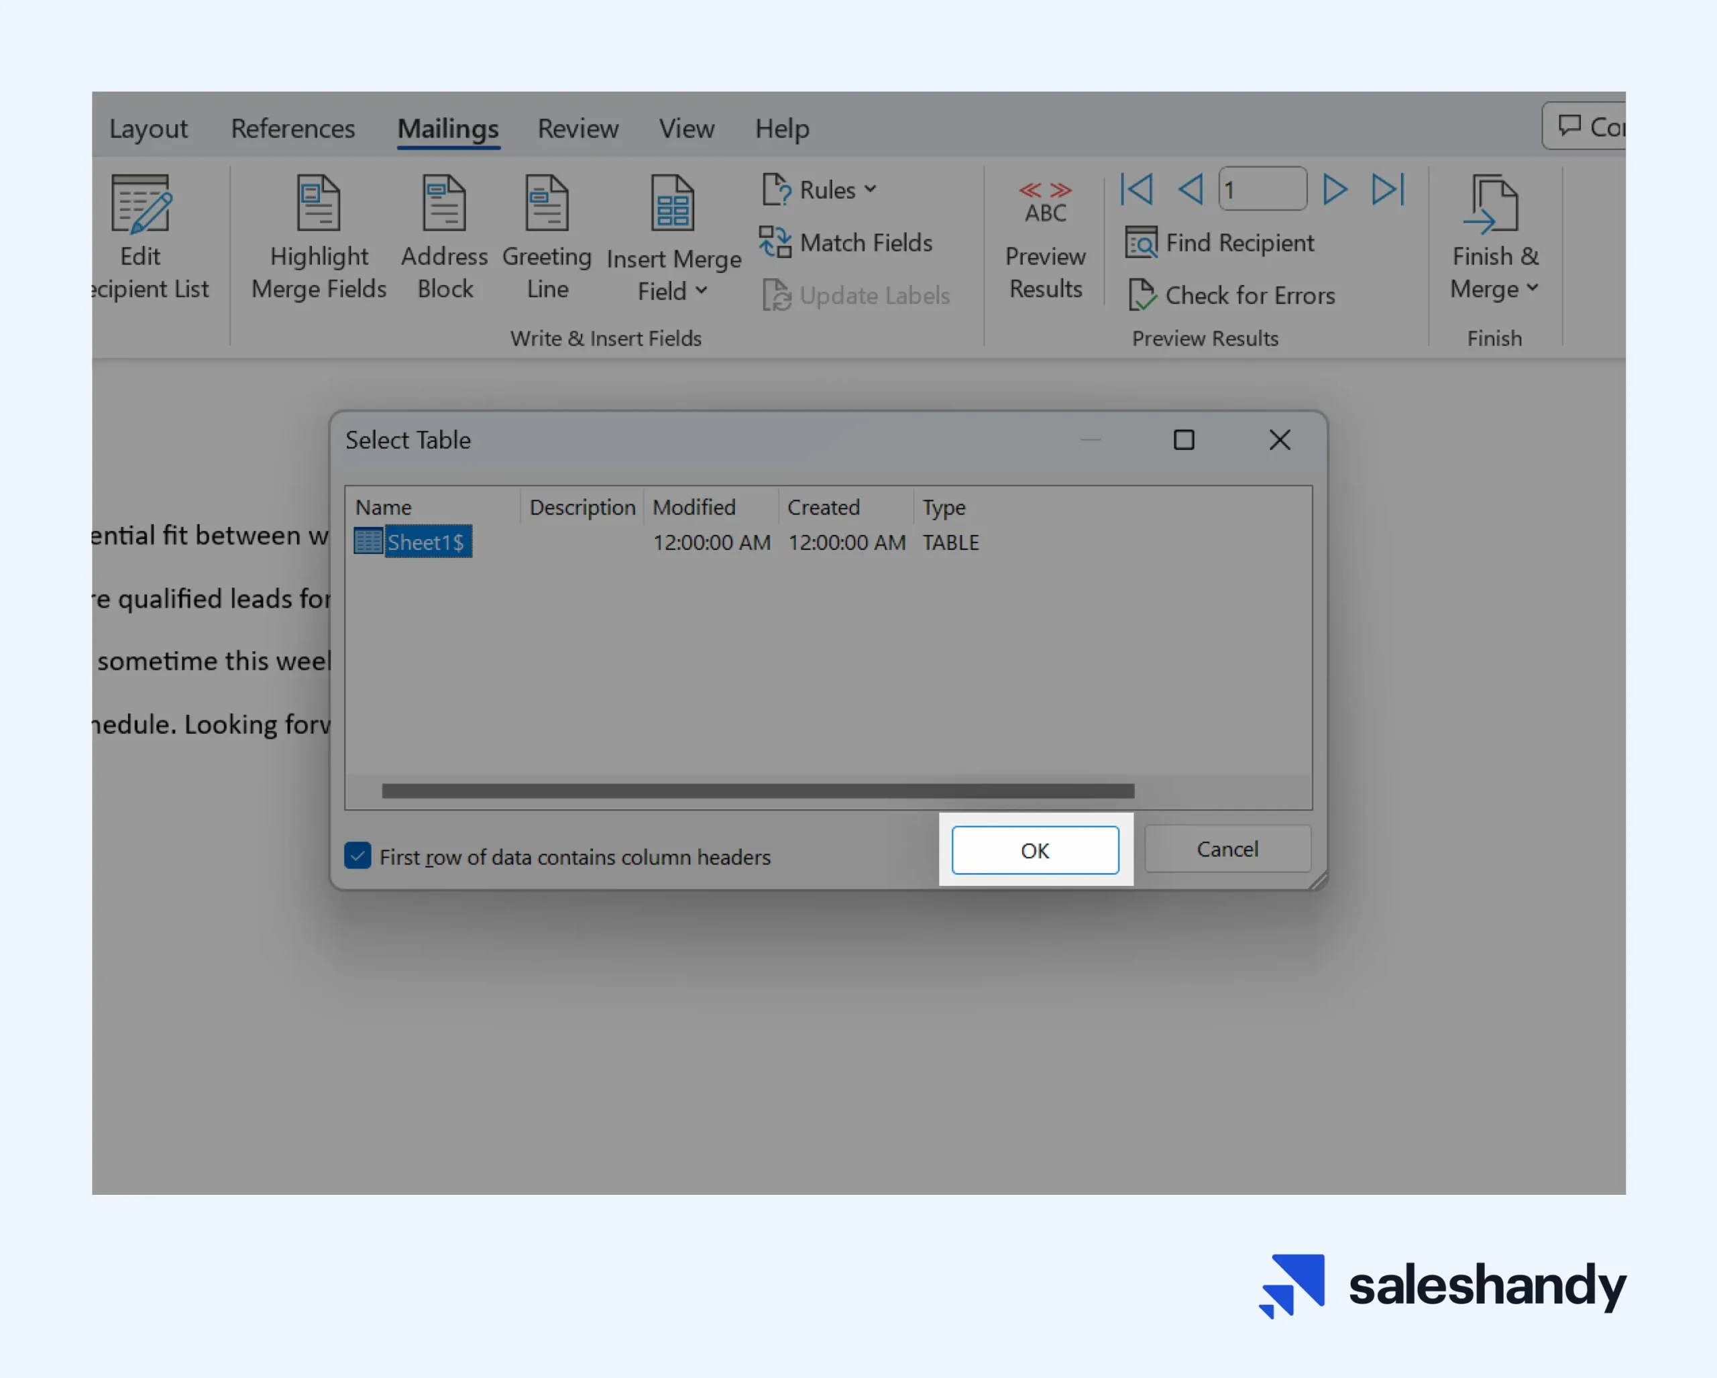Click the Update Labels button

[856, 295]
